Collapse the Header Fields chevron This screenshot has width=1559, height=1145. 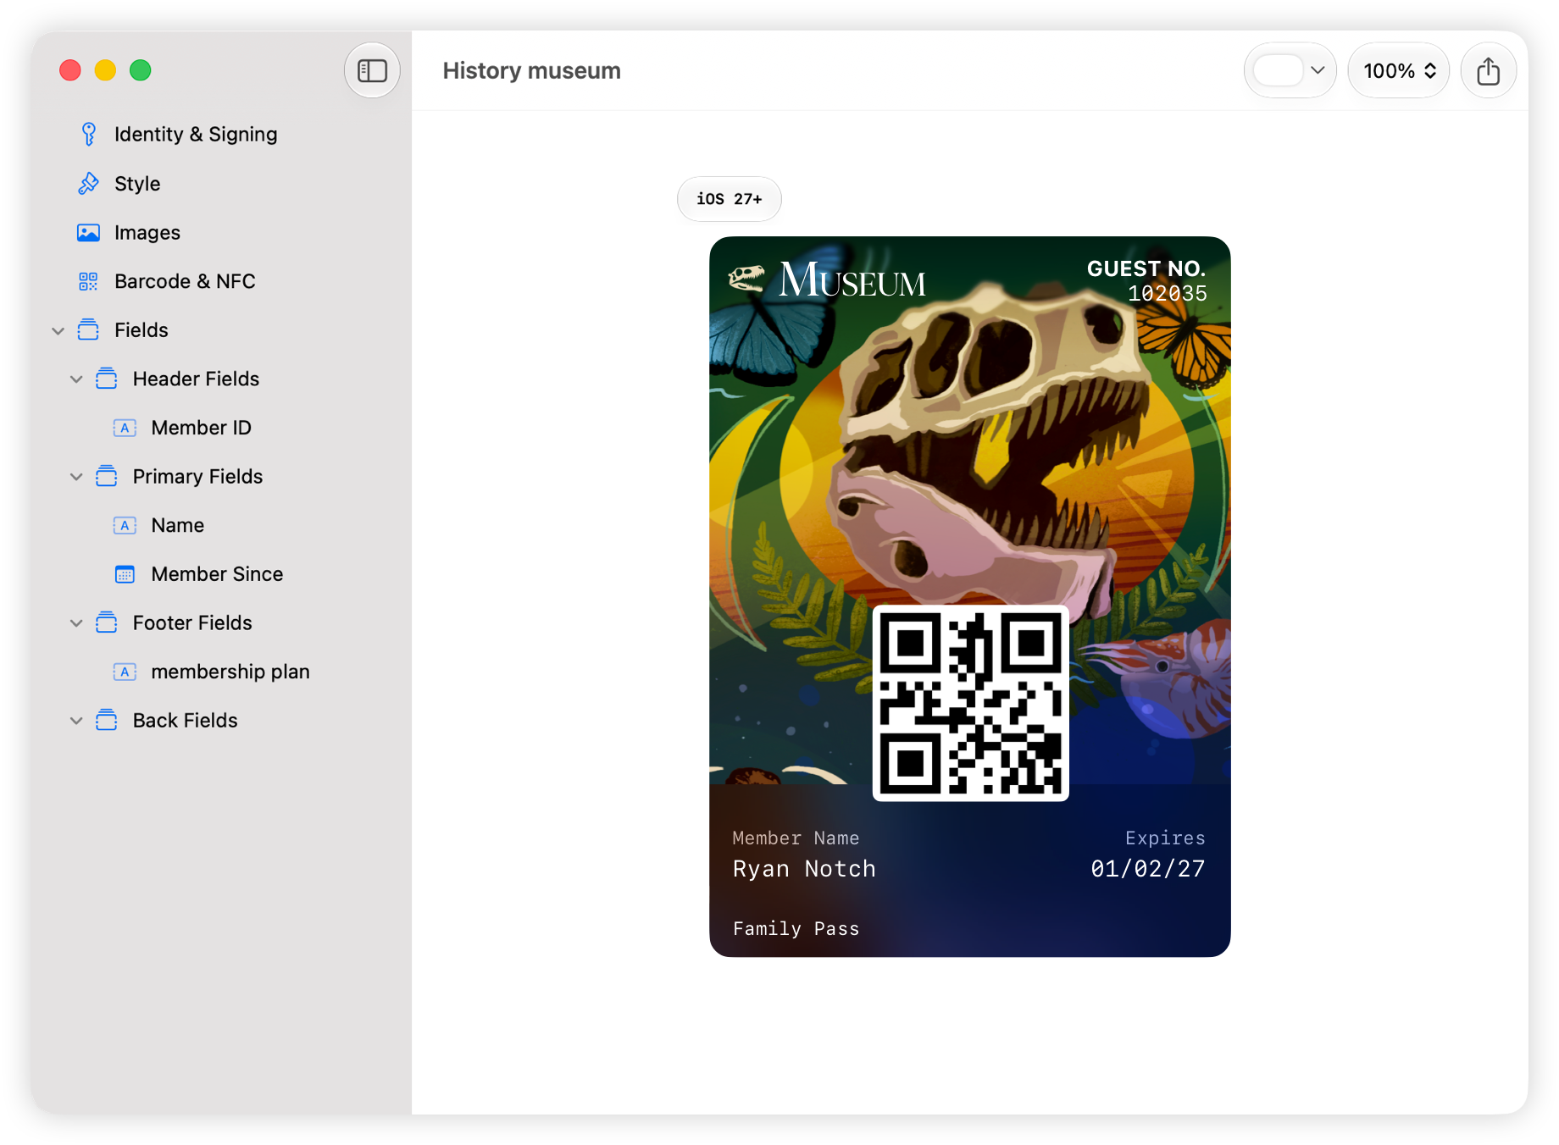[76, 379]
